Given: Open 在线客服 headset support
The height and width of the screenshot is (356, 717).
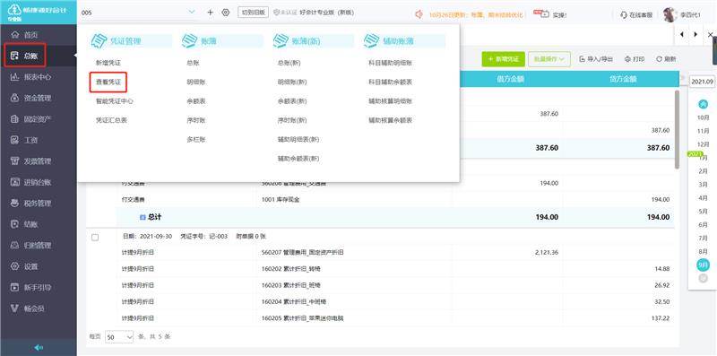Looking at the screenshot, I should pos(635,14).
